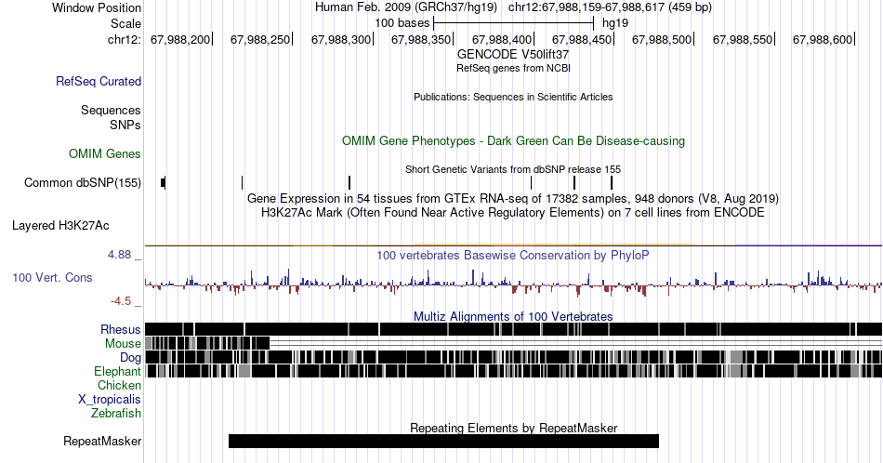Click the RefSeq genes from NCBI title

click(513, 68)
